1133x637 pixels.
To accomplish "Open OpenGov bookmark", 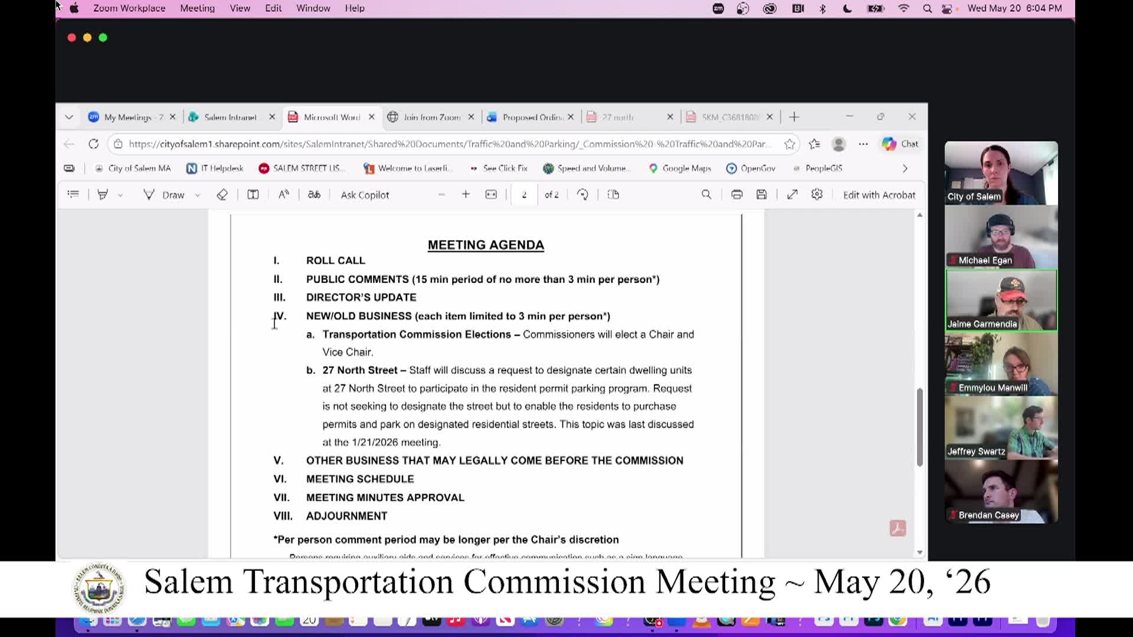I will point(751,168).
